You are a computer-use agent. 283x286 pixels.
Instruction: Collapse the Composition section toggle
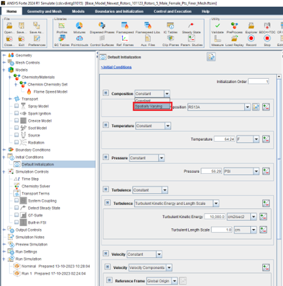click(x=106, y=93)
